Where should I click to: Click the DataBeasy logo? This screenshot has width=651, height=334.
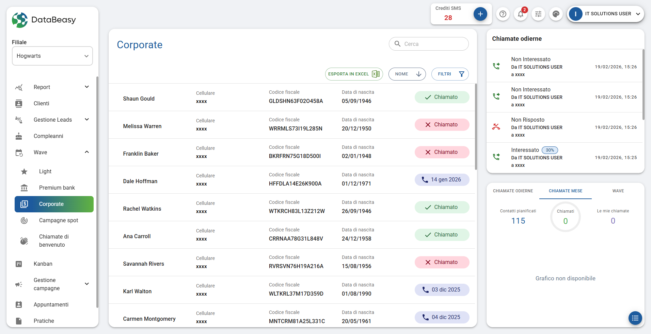pyautogui.click(x=44, y=20)
